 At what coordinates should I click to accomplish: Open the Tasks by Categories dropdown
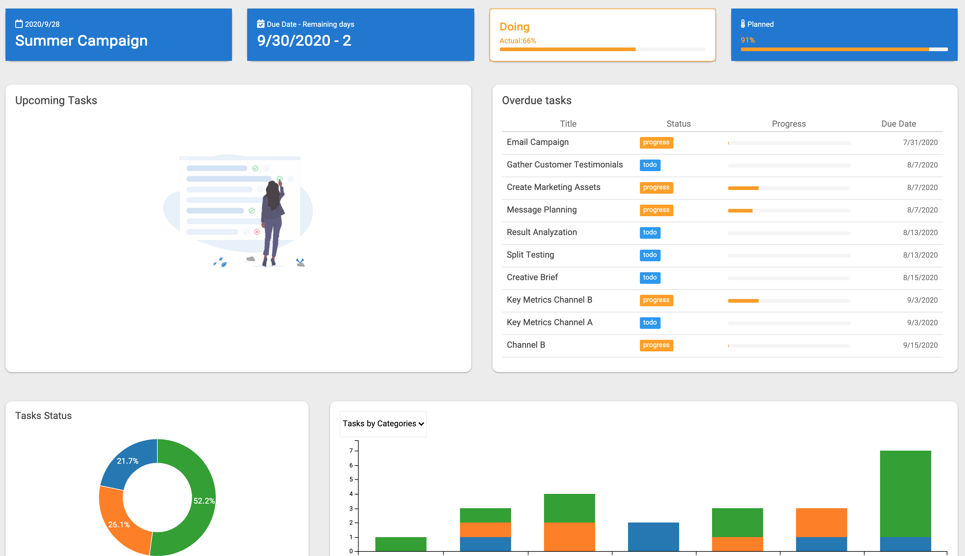click(383, 424)
